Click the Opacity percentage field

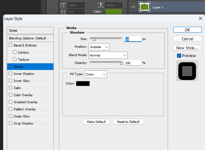click(x=133, y=63)
